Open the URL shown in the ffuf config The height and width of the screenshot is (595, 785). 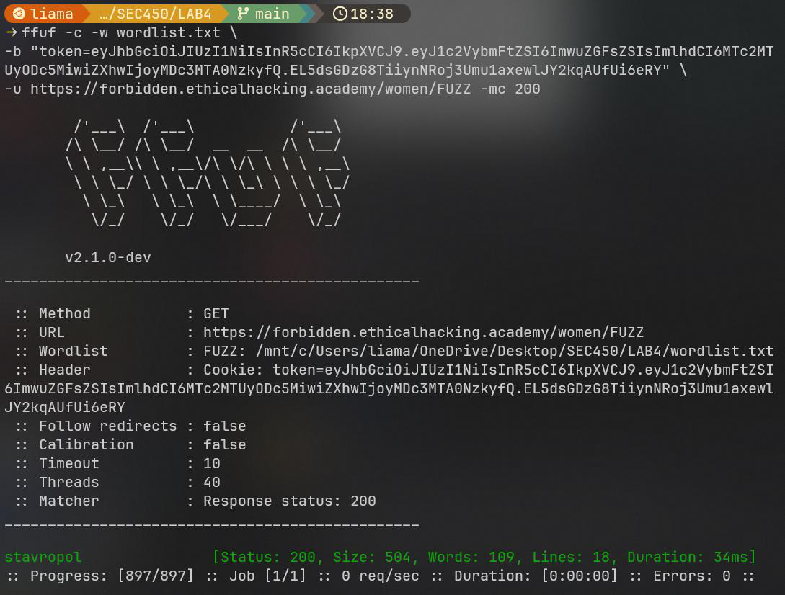(x=423, y=332)
